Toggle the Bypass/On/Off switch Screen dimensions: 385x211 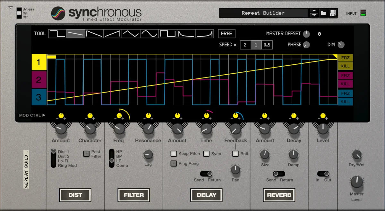pyautogui.click(x=19, y=13)
